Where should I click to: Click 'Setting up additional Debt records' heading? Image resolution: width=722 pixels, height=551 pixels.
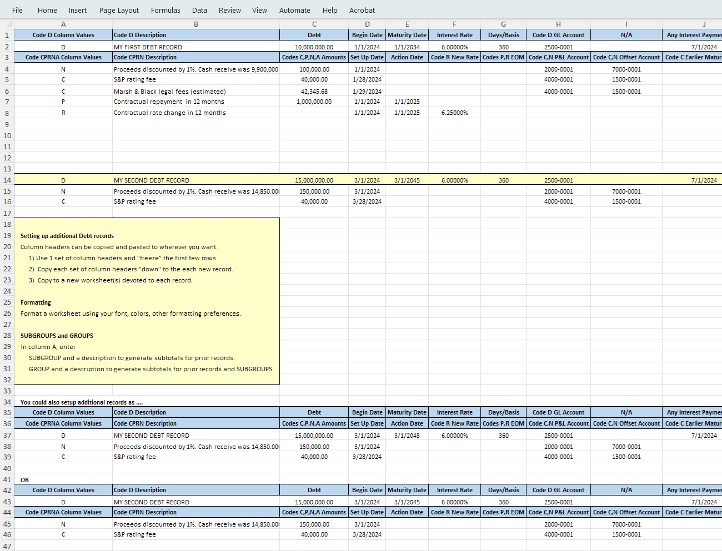pyautogui.click(x=67, y=236)
